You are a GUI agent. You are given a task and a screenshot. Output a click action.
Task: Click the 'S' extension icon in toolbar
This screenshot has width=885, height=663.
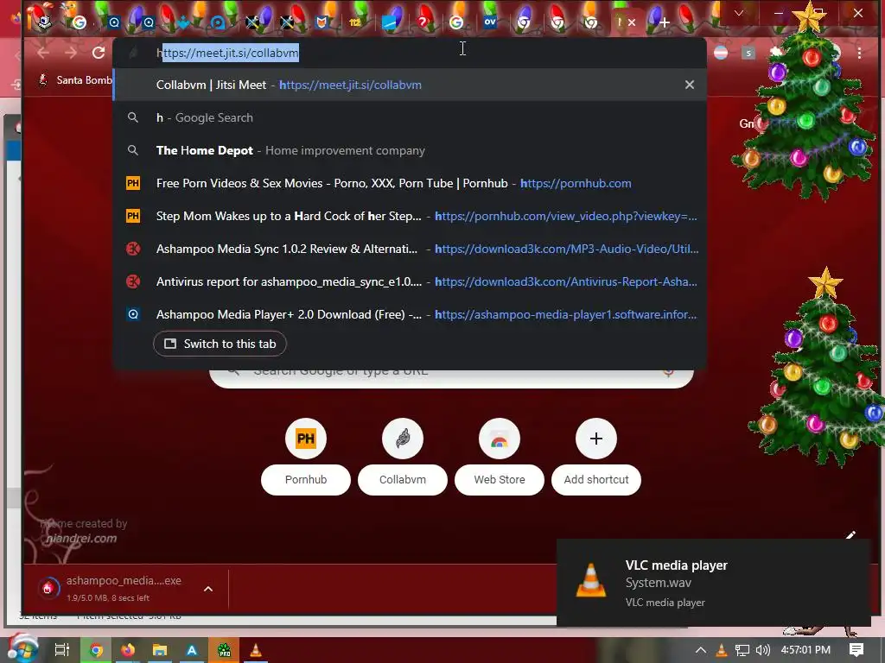pyautogui.click(x=748, y=53)
